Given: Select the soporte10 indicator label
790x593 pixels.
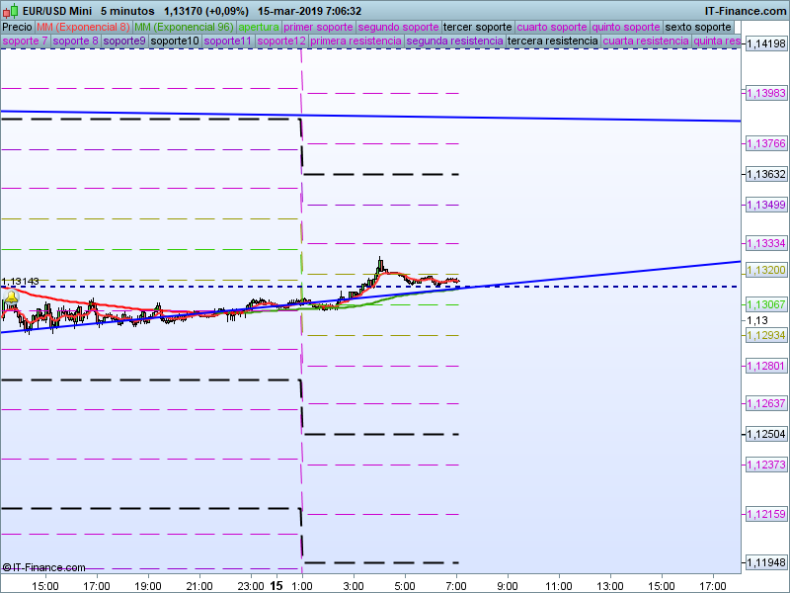Looking at the screenshot, I should coord(175,42).
